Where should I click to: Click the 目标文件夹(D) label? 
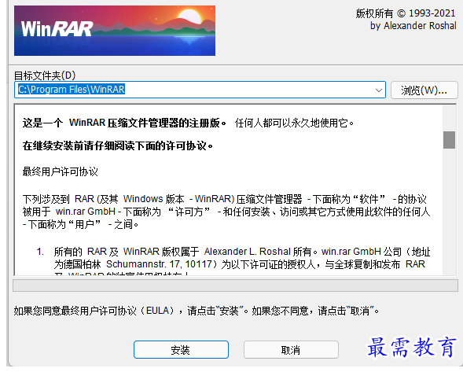tap(45, 76)
